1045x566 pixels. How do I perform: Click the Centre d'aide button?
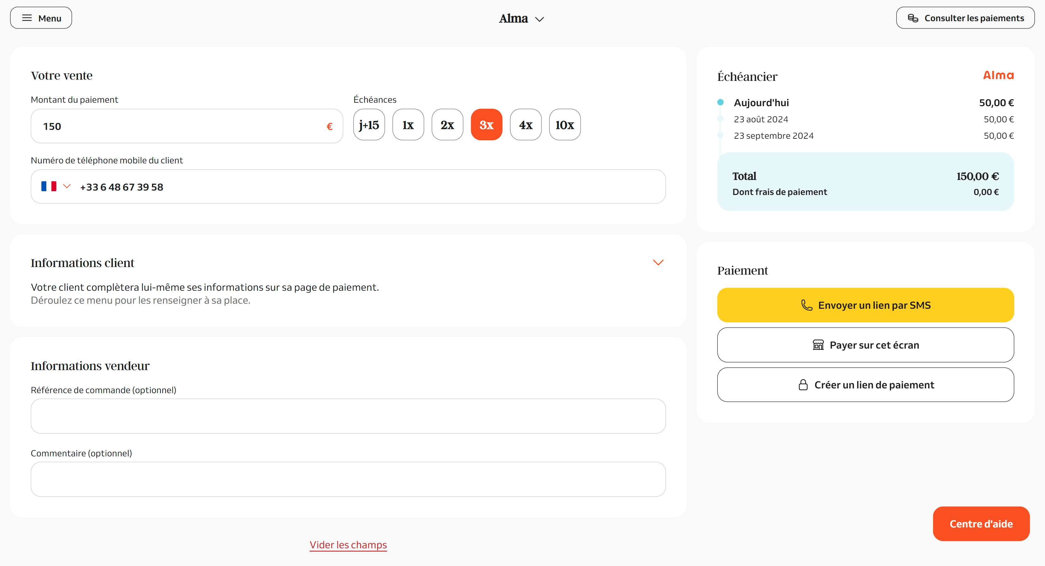981,523
